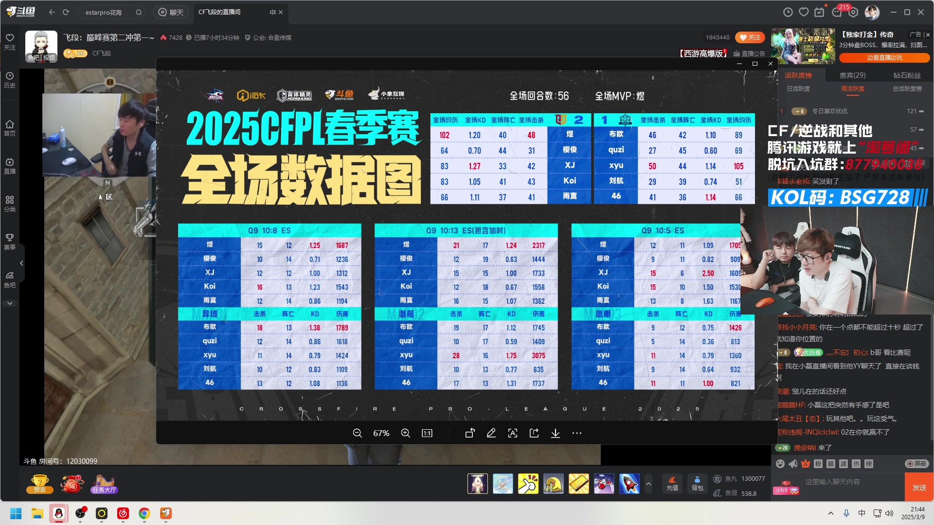This screenshot has height=525, width=934.
Task: Open the 预言 trophy activity
Action: (x=40, y=484)
